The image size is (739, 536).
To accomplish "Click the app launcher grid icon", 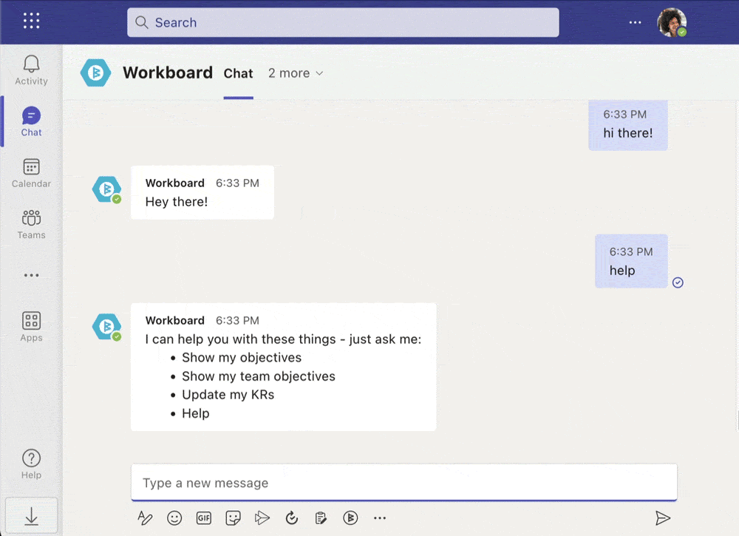I will click(x=31, y=21).
